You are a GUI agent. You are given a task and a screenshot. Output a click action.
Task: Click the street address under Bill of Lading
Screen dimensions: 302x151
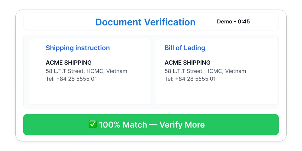205,71
